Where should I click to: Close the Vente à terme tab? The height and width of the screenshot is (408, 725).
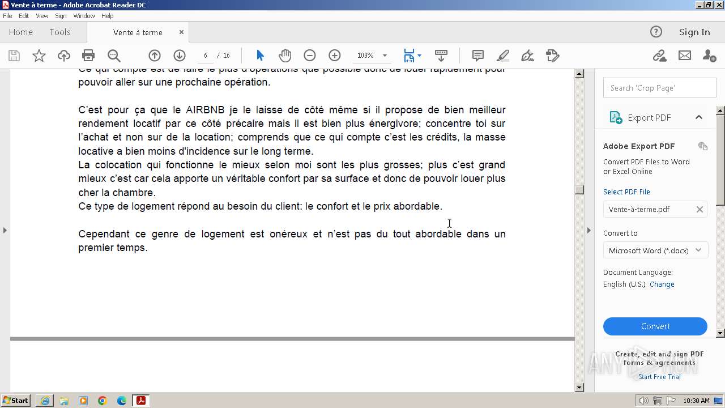tap(181, 32)
